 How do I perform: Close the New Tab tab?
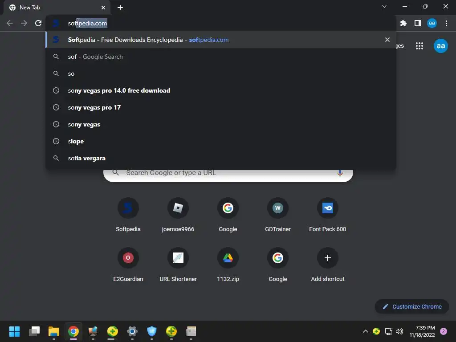pyautogui.click(x=103, y=8)
